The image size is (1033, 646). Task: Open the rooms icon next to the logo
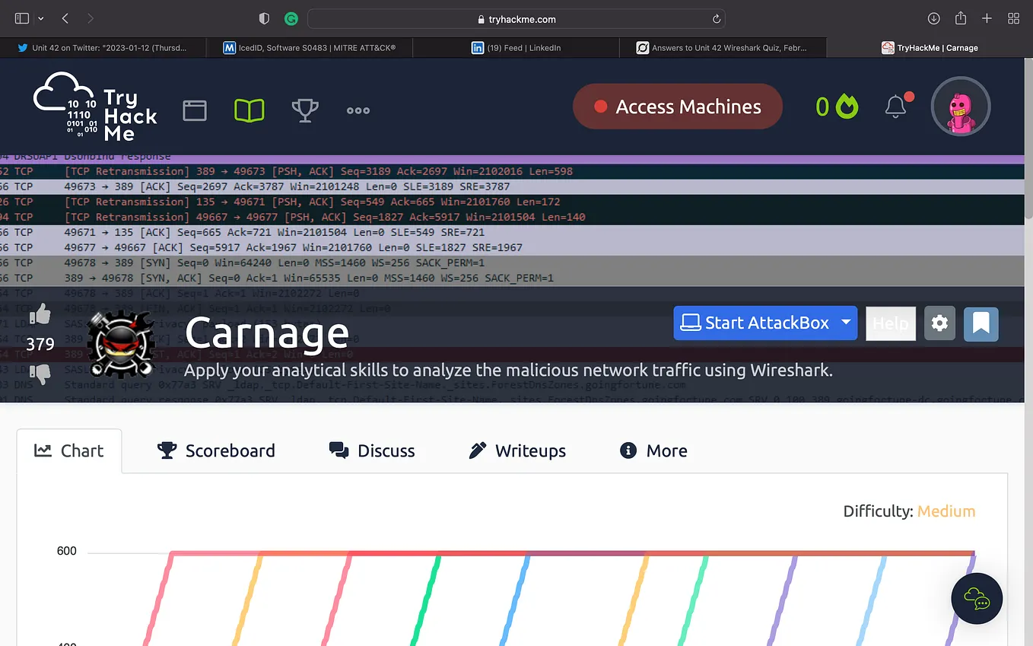pos(195,110)
